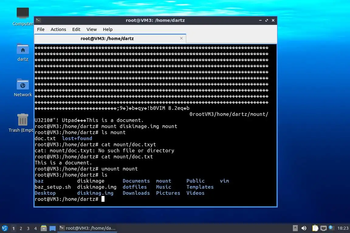Click 'diskimag.img' in the directory listing
350x233 pixels.
click(95, 193)
